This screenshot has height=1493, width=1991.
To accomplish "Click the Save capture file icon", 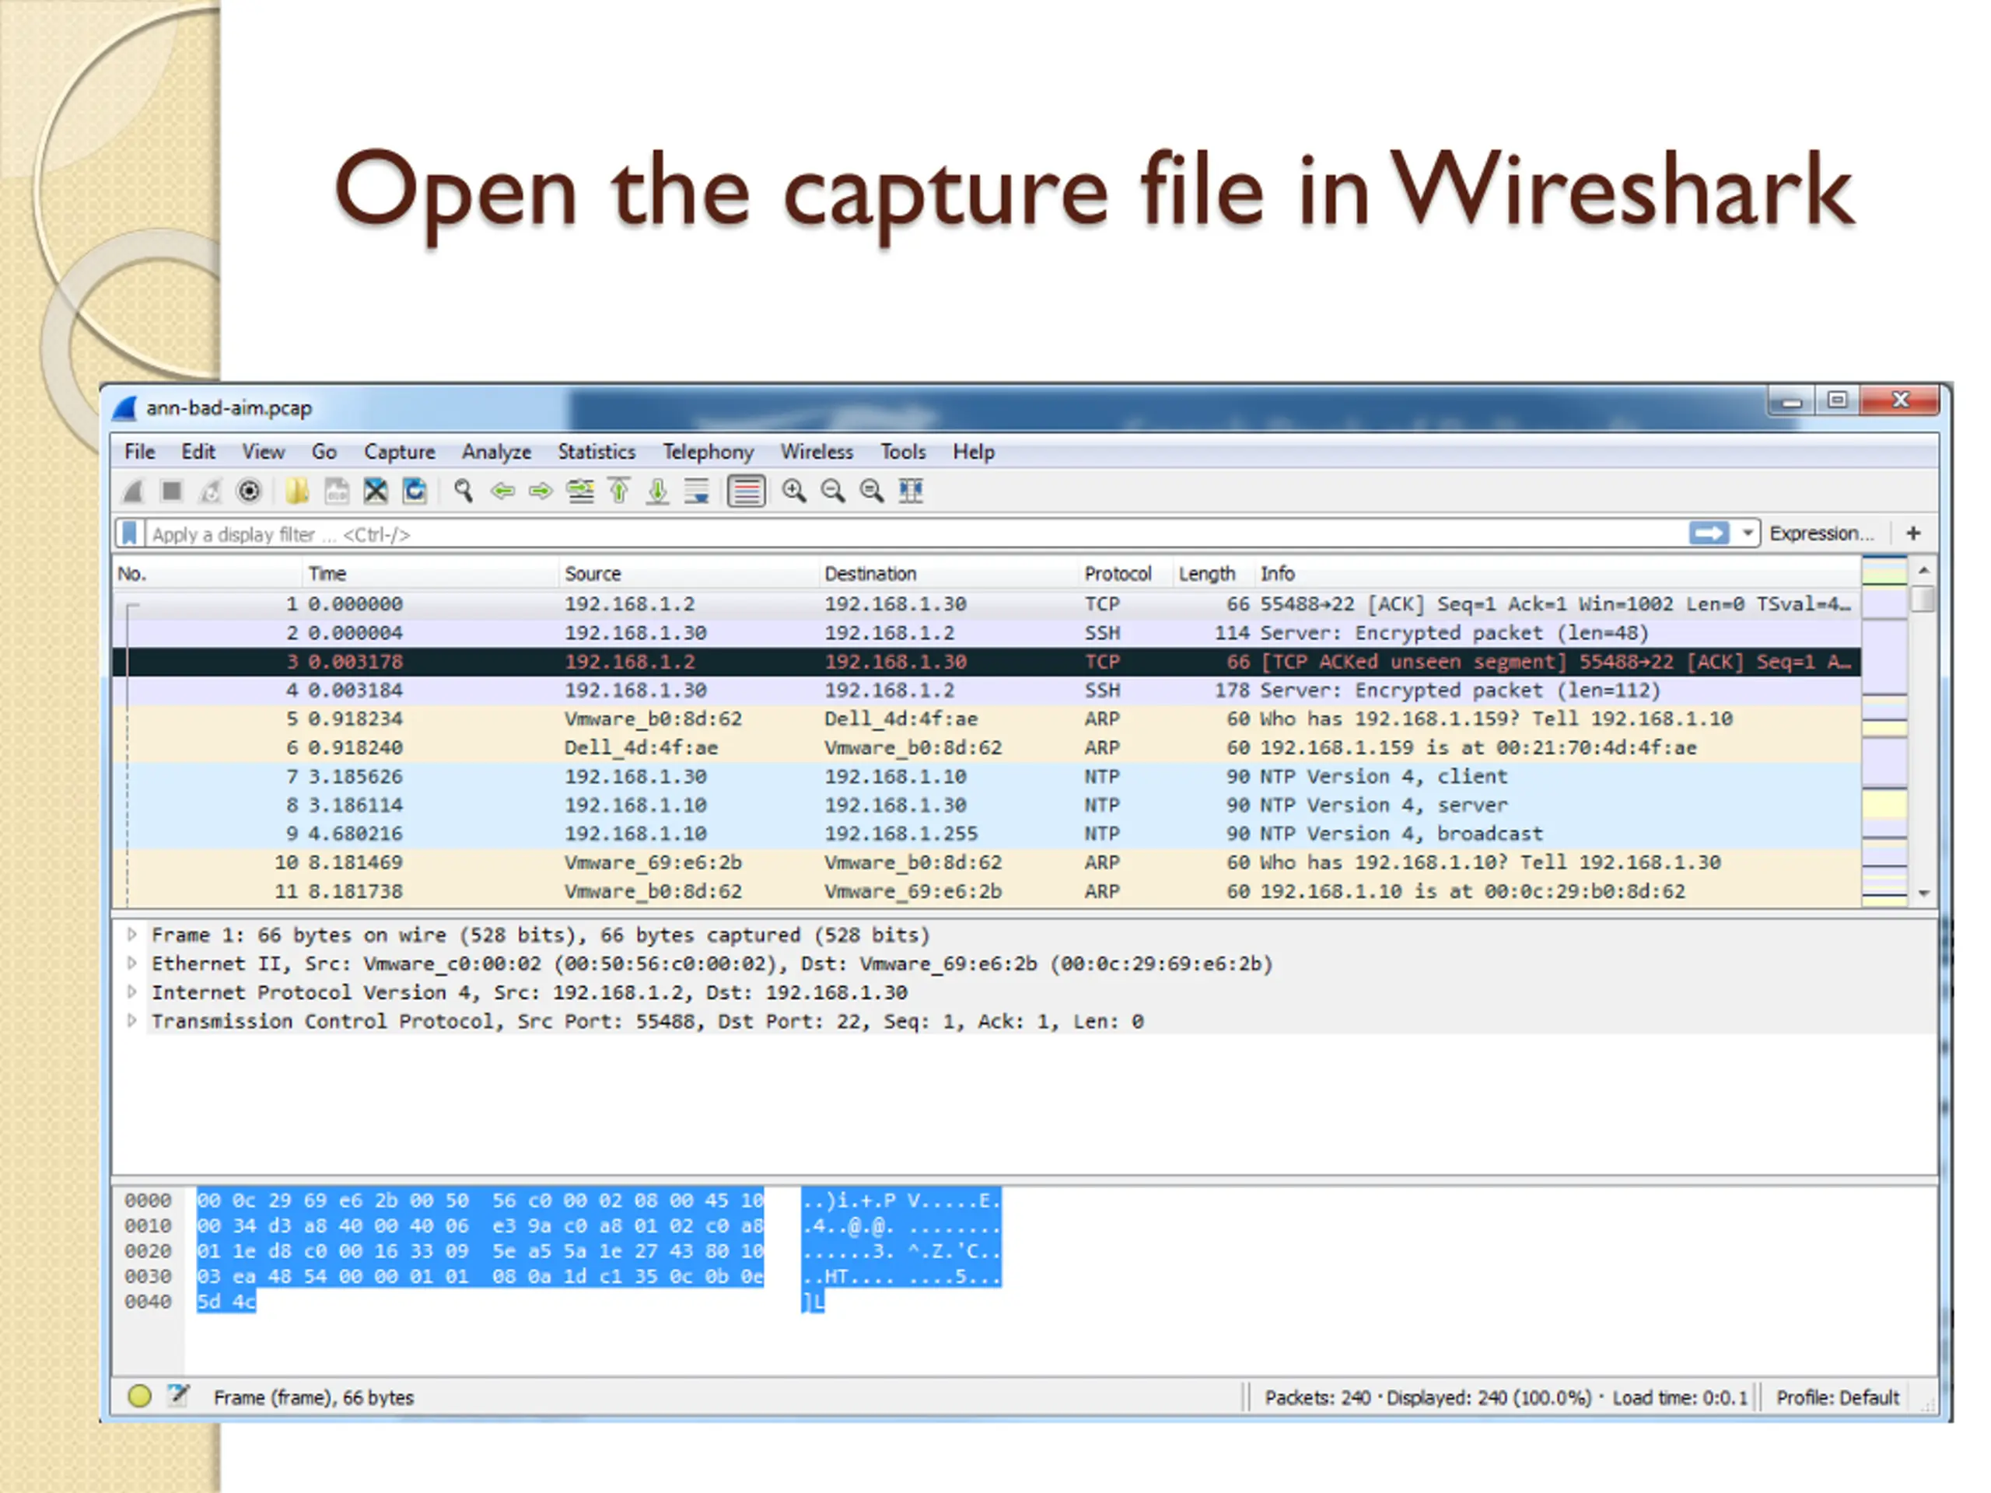I will point(337,491).
